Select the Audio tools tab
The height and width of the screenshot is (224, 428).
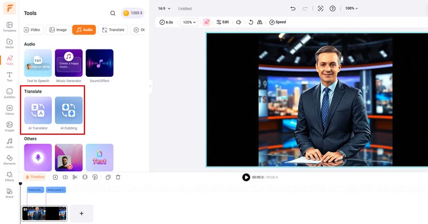tap(84, 30)
